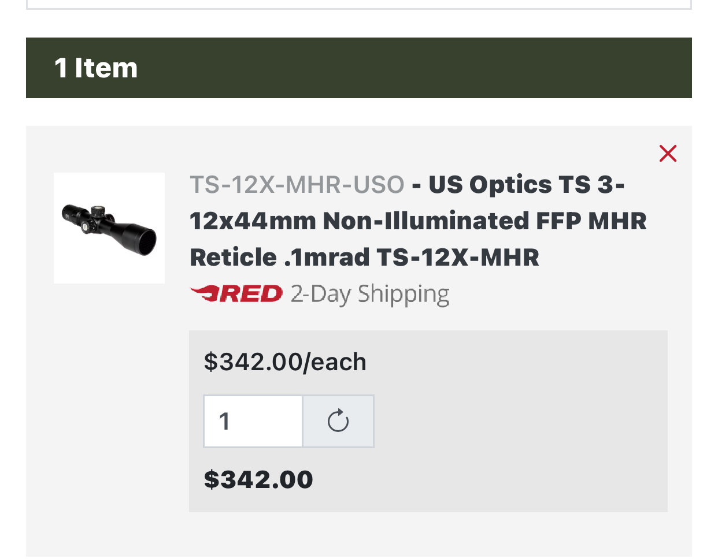Click the RED winged shipping logo

point(236,294)
